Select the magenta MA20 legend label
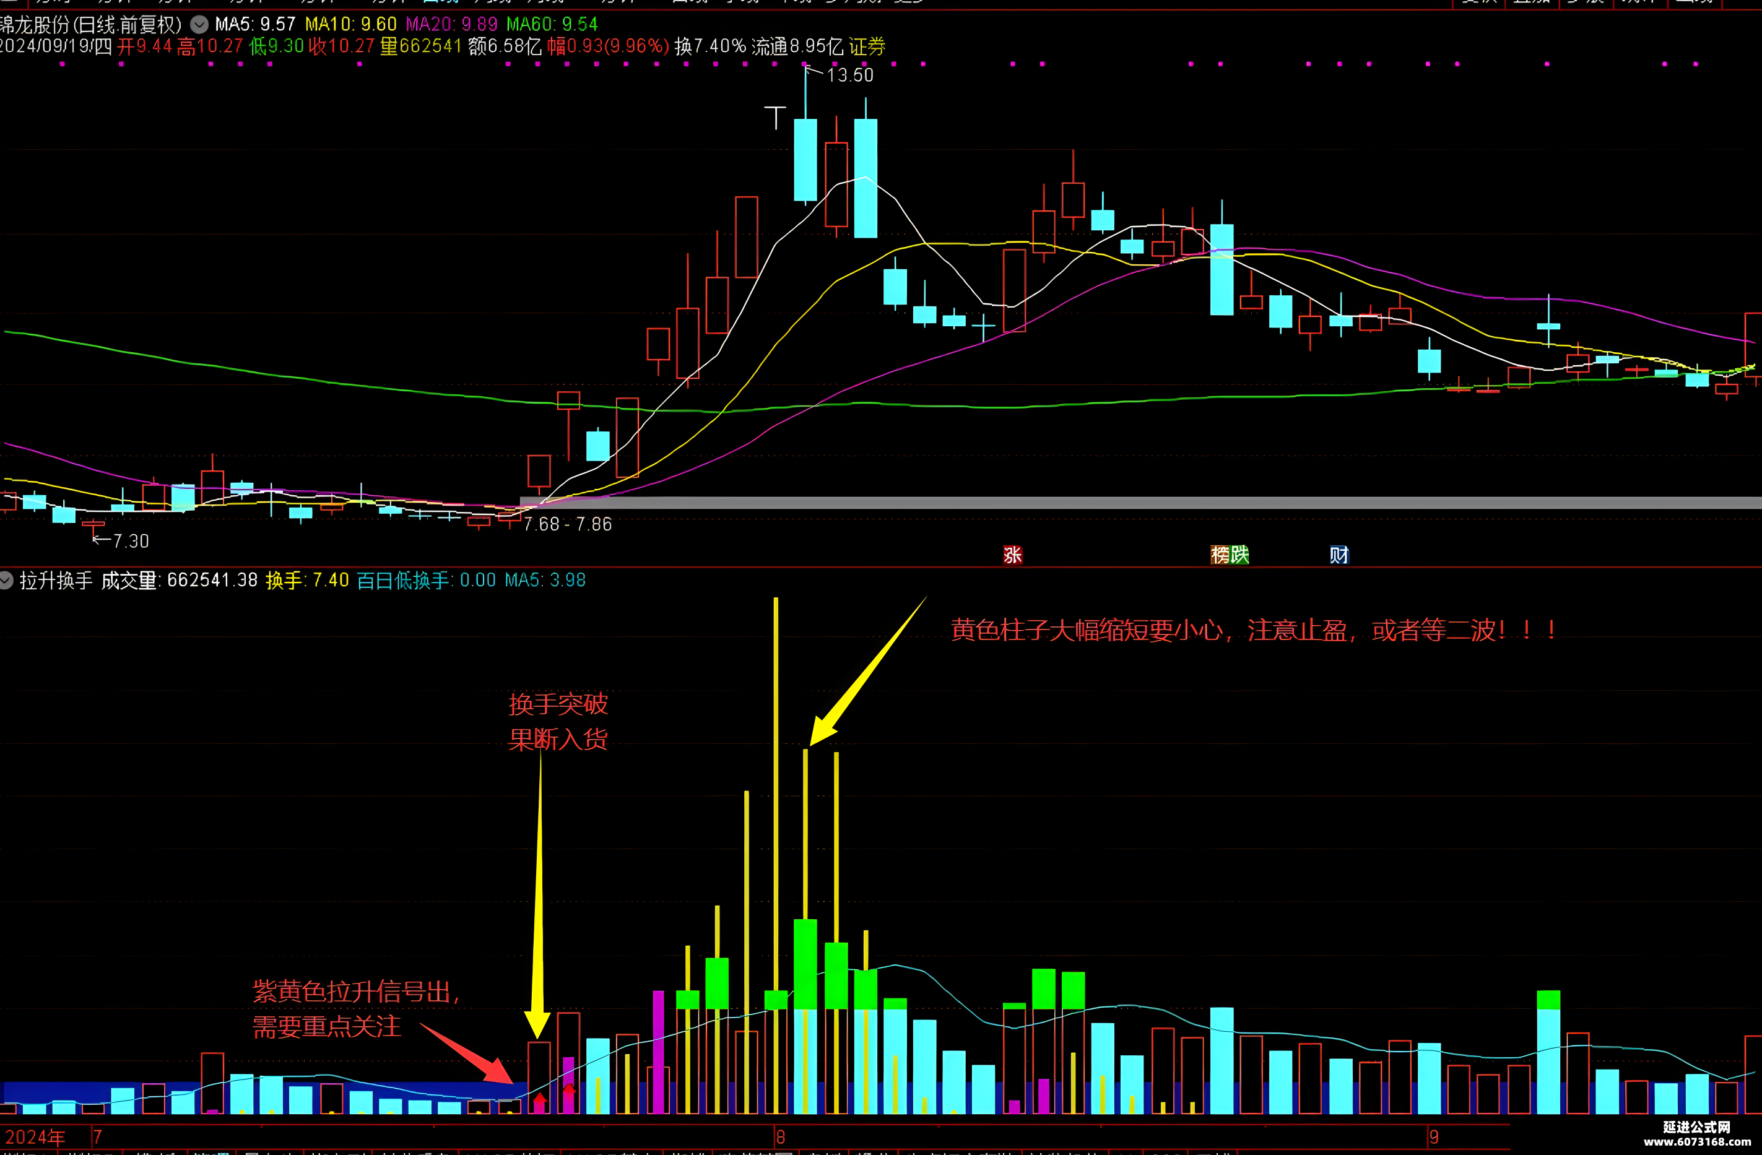The image size is (1762, 1155). point(451,24)
